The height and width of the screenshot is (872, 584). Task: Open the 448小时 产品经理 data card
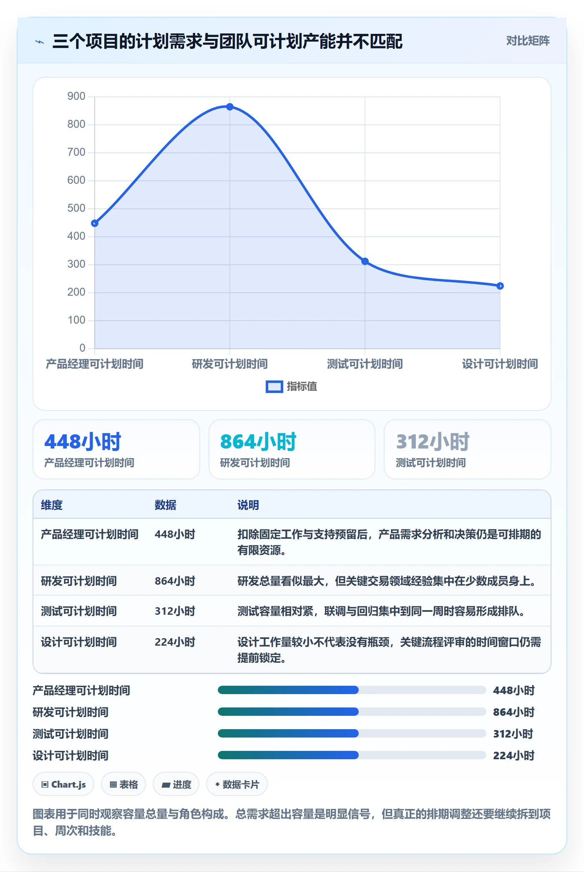tap(116, 449)
